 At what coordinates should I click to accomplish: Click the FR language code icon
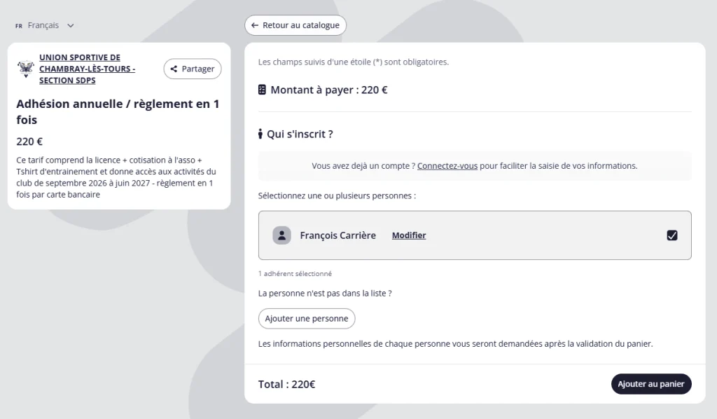tap(19, 26)
